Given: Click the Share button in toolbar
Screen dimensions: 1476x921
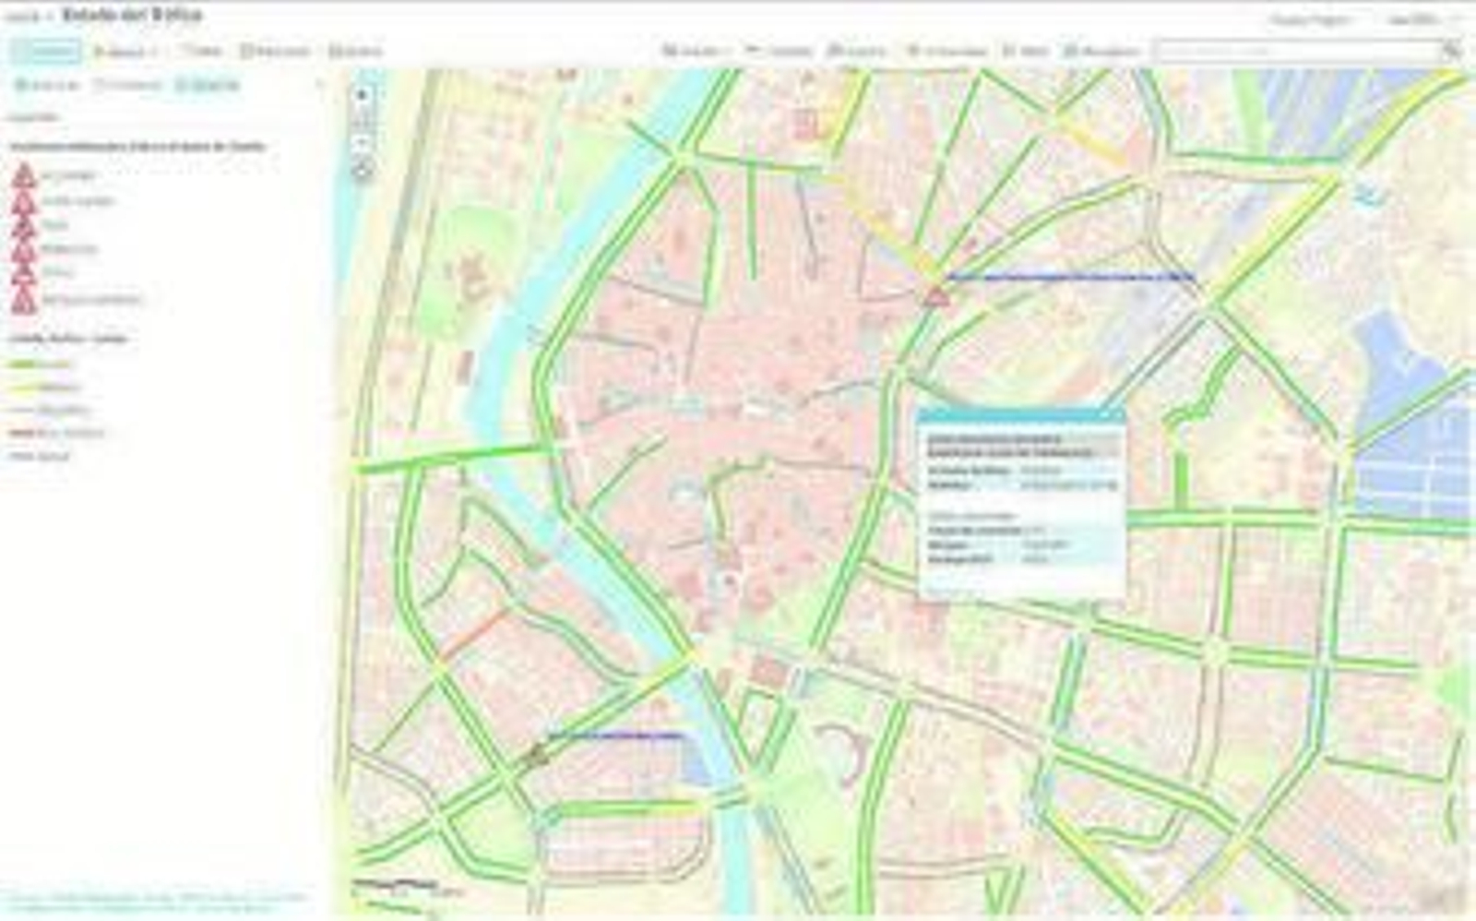Looking at the screenshot, I should [x=778, y=51].
